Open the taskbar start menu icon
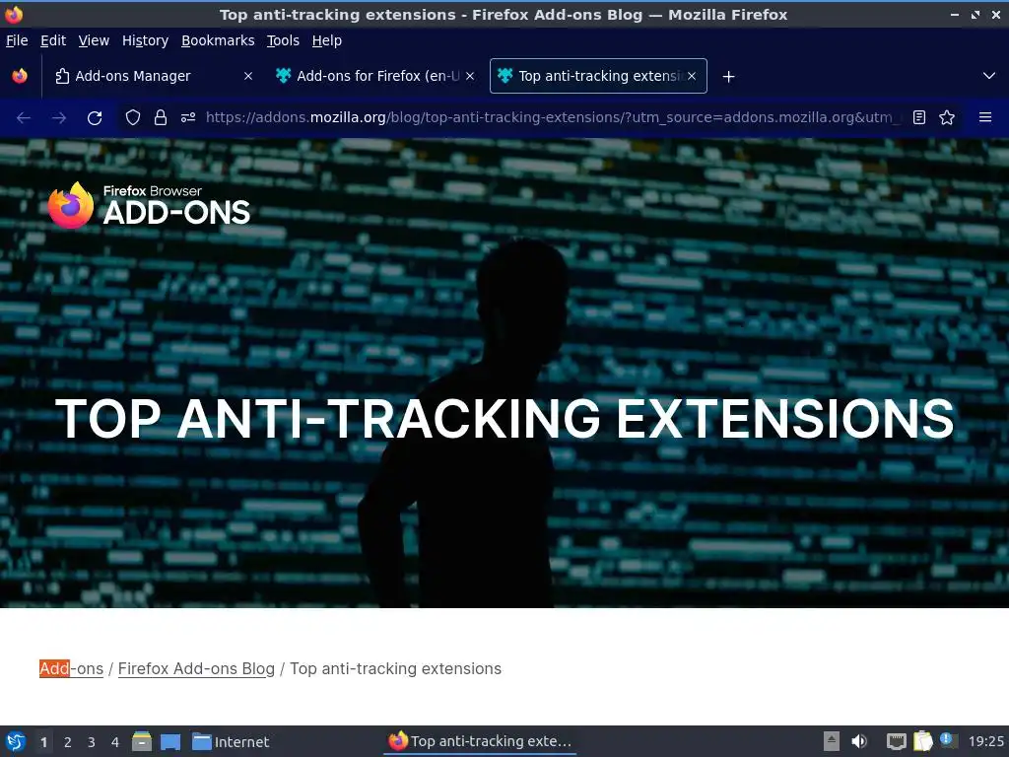1009x757 pixels. [x=16, y=741]
